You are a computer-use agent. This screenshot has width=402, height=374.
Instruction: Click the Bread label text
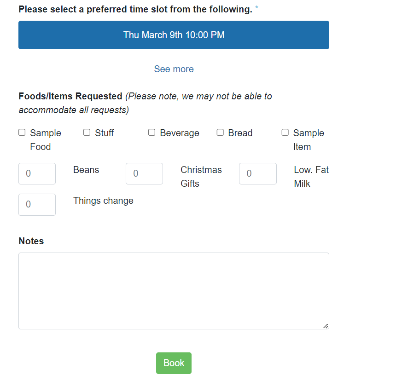click(240, 133)
